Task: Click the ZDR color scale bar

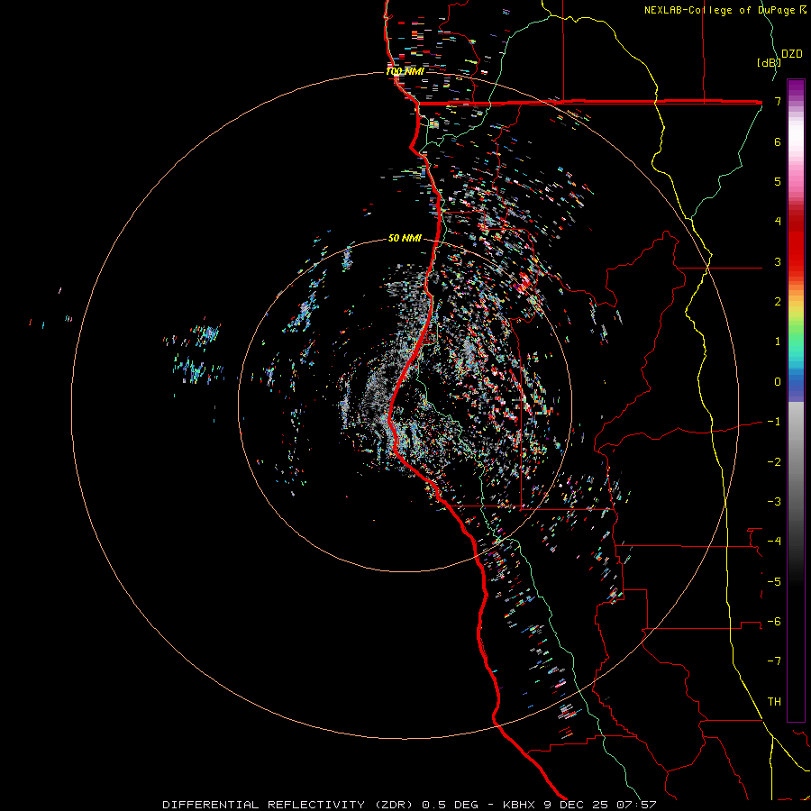Action: click(x=796, y=400)
